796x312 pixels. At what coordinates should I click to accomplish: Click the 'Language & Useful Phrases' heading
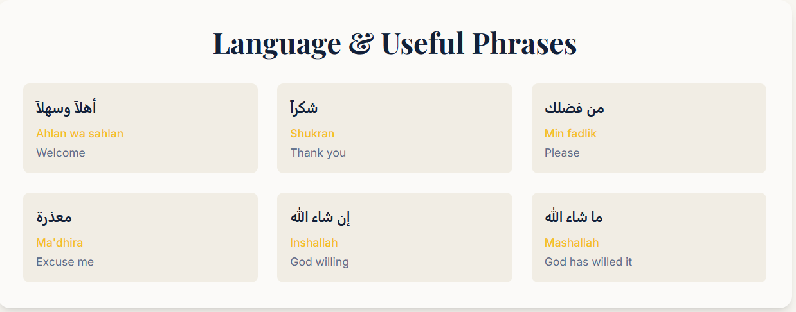pyautogui.click(x=395, y=44)
